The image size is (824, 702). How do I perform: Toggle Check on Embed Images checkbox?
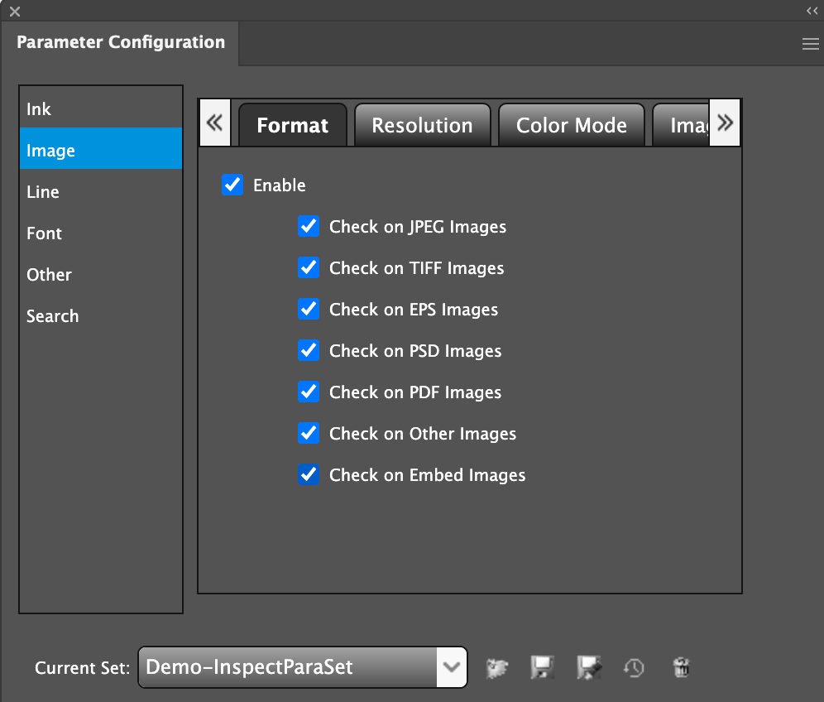pyautogui.click(x=309, y=474)
